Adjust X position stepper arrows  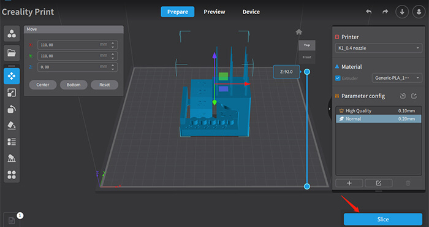coord(113,45)
